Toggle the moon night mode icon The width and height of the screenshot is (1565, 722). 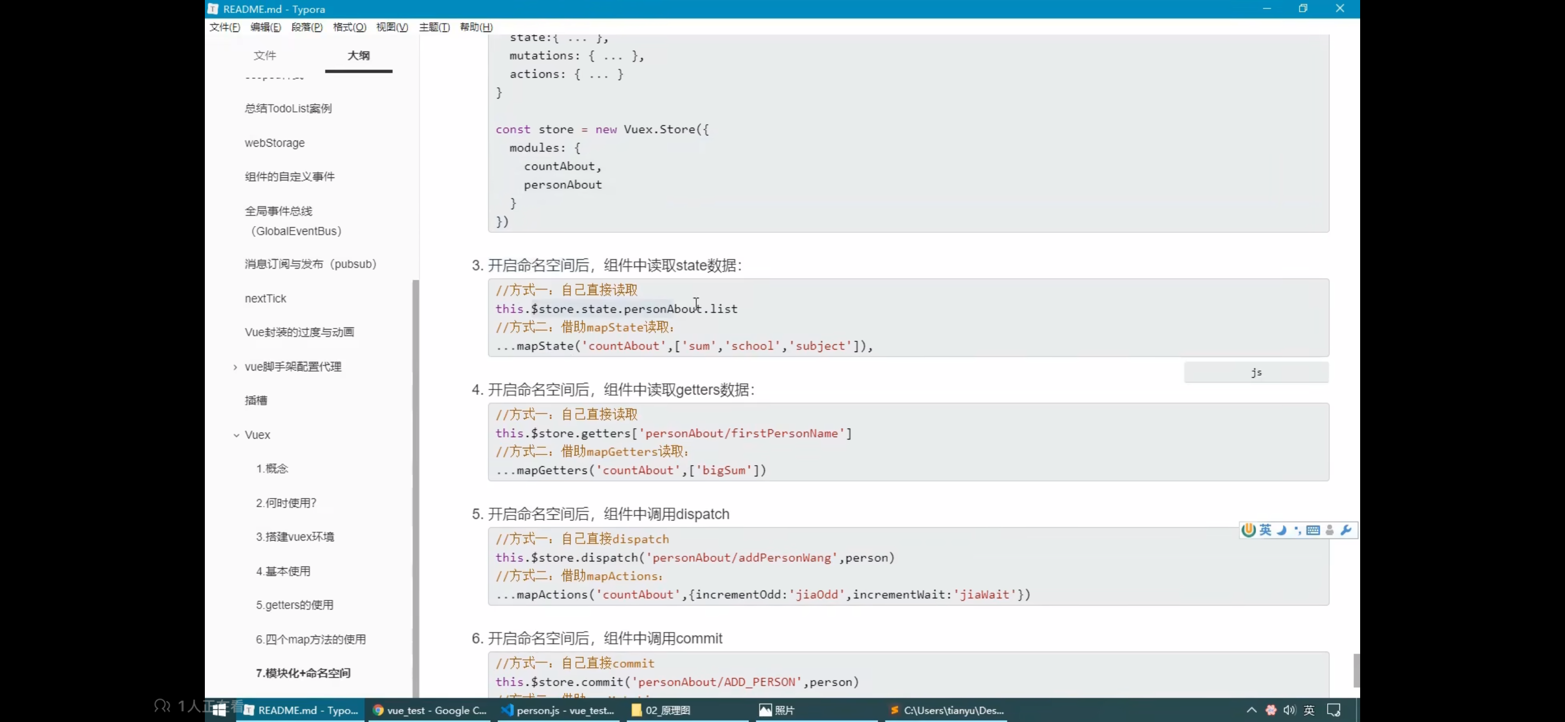[x=1282, y=530]
